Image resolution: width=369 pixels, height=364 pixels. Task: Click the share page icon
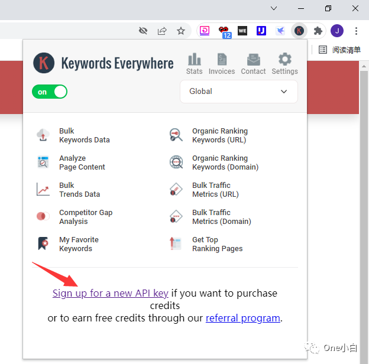(x=162, y=31)
